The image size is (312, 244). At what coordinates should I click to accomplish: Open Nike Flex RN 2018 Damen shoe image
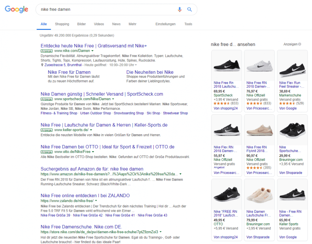coord(227,130)
